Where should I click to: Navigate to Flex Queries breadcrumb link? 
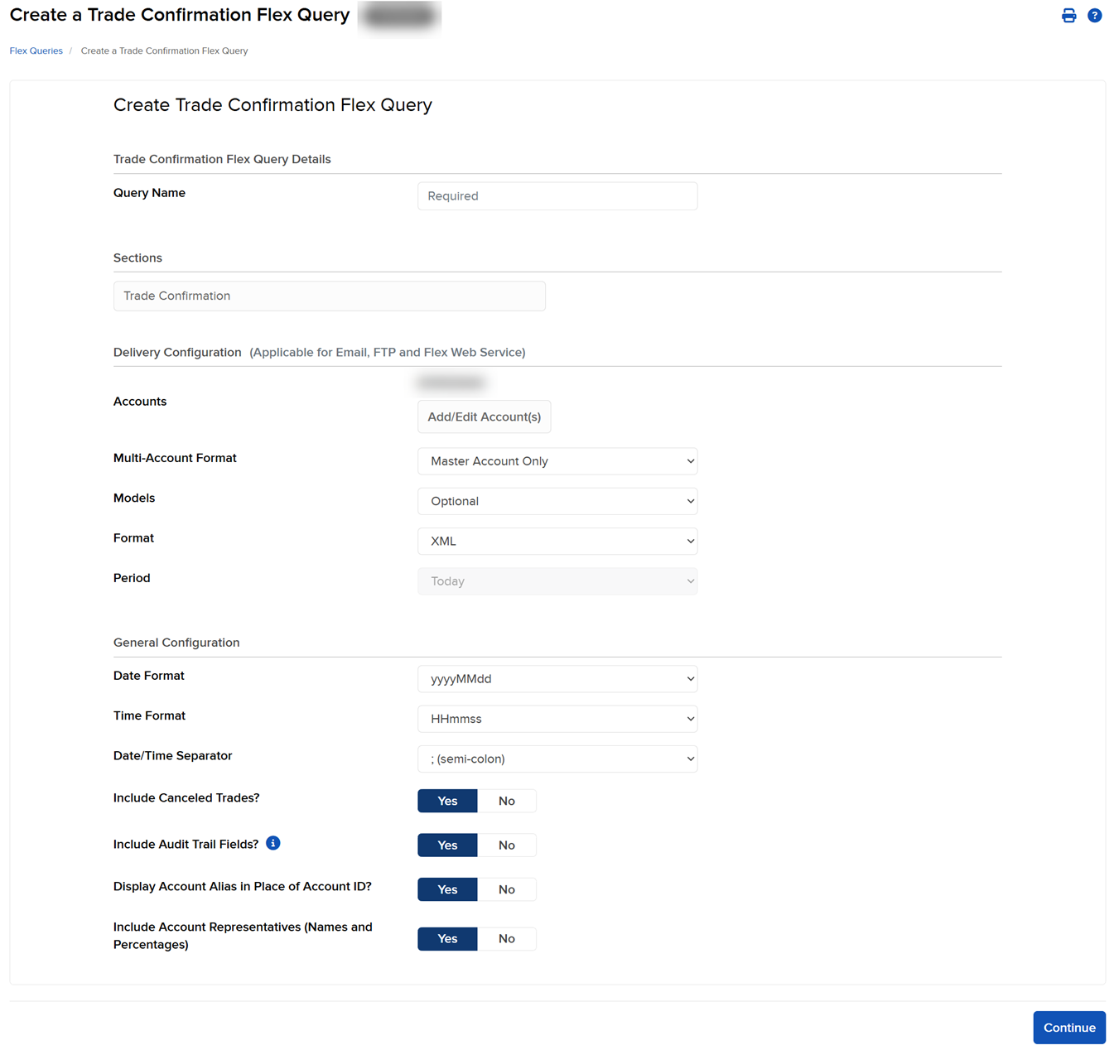(36, 51)
